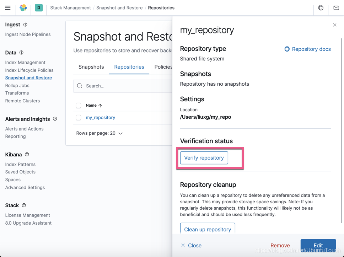Open the my_repository link in the table

101,117
